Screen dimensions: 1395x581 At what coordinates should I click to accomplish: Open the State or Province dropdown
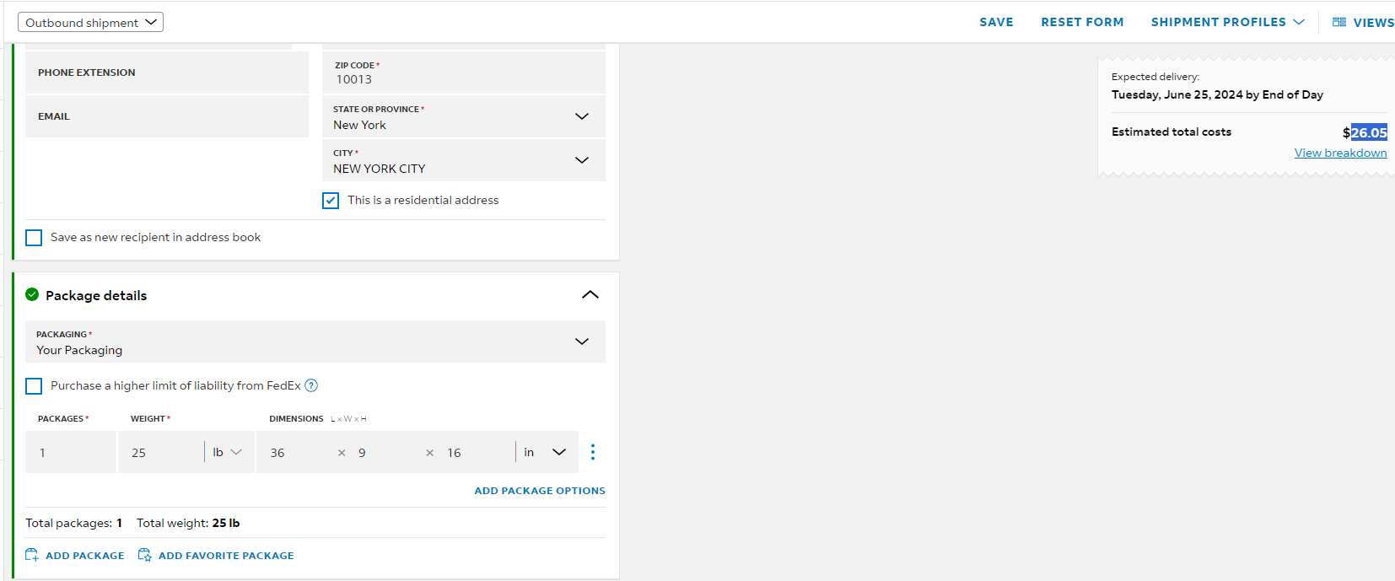[464, 116]
